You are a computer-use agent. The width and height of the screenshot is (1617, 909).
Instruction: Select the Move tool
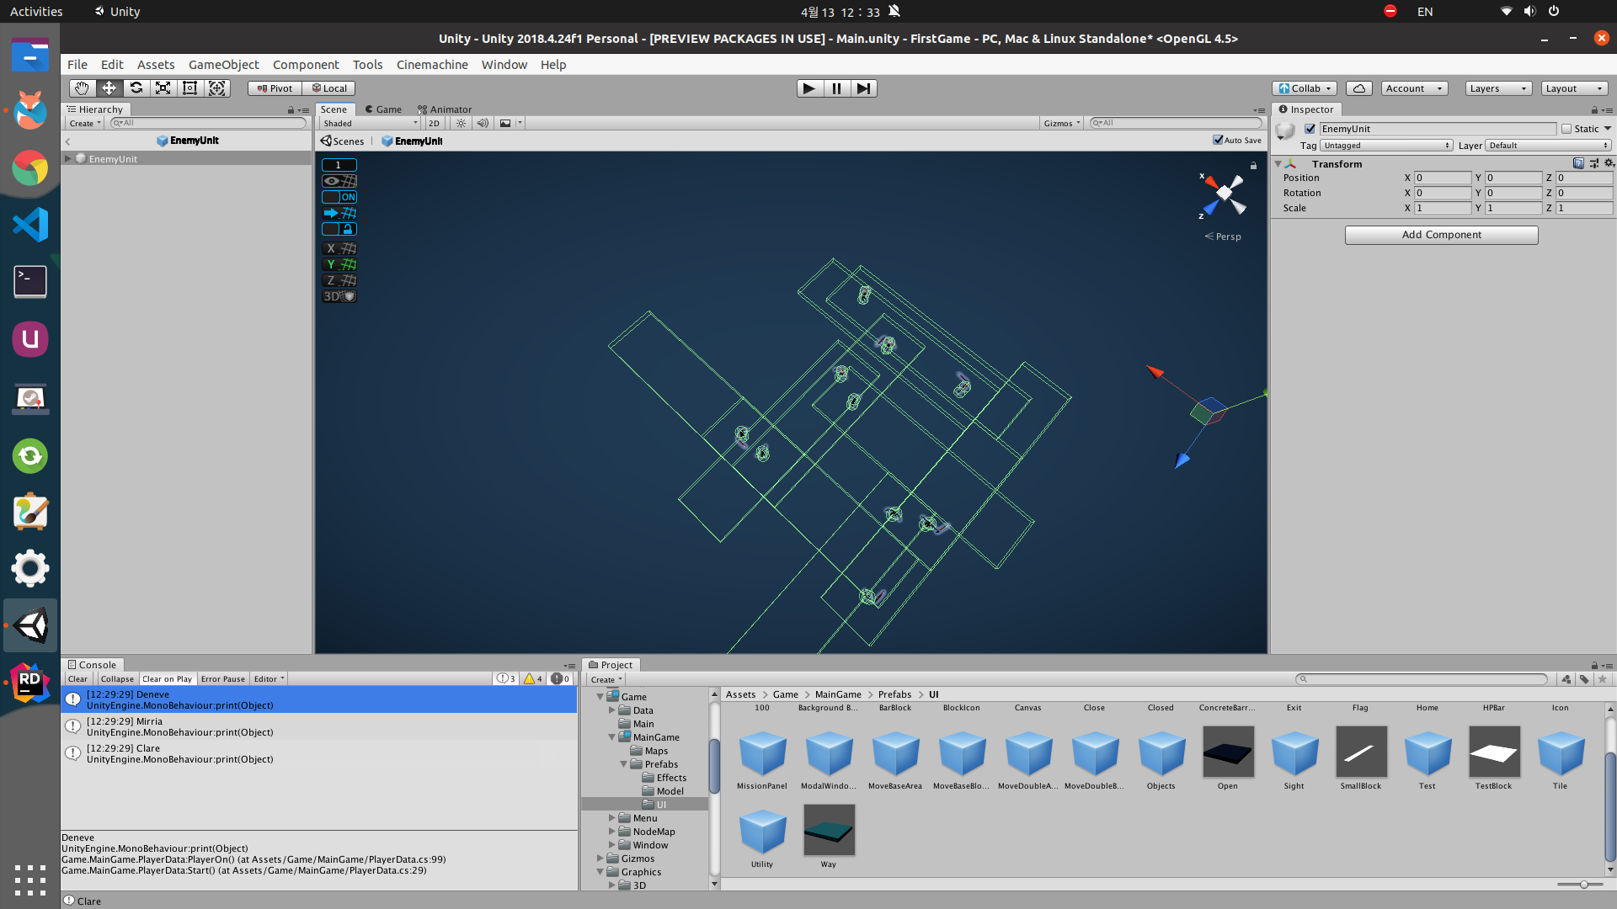click(x=109, y=88)
